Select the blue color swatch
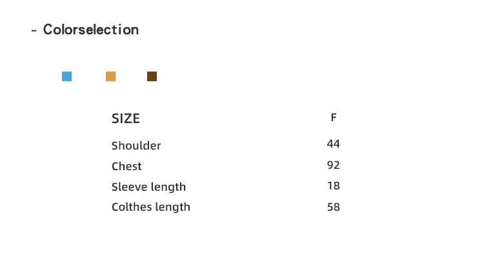The height and width of the screenshot is (272, 484). [x=66, y=77]
